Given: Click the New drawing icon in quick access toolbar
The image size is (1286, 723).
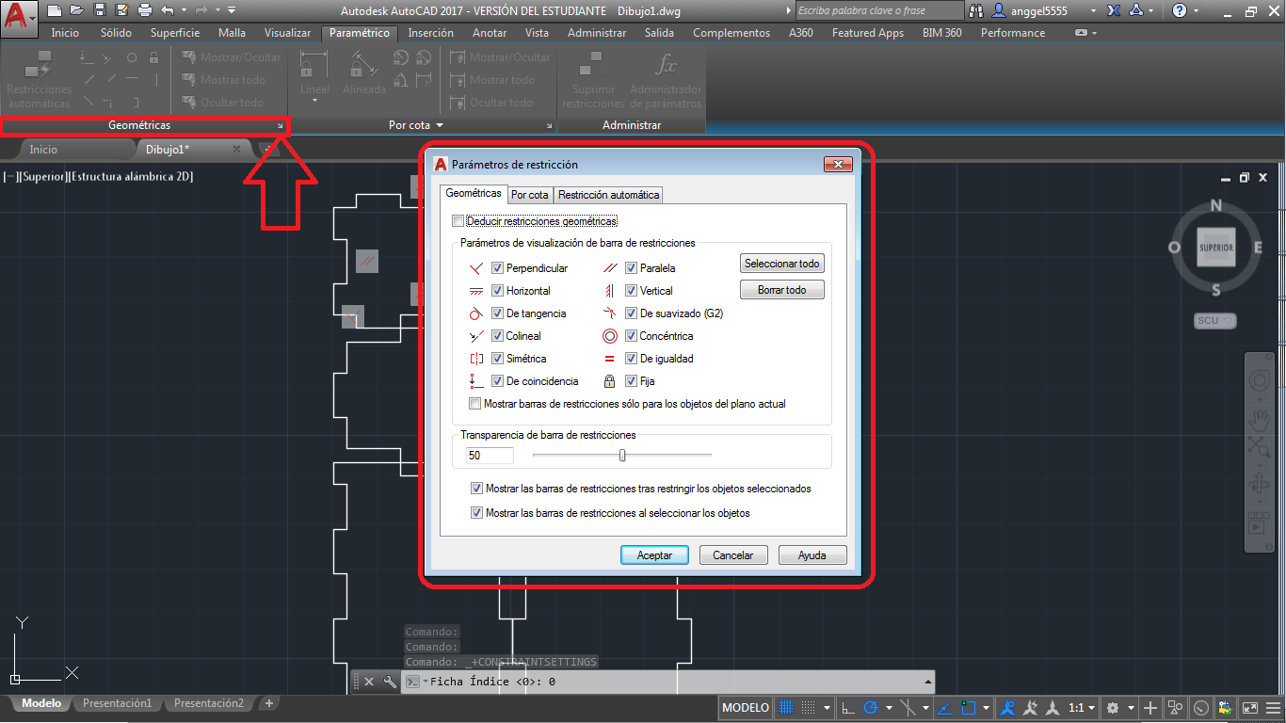Looking at the screenshot, I should point(55,10).
